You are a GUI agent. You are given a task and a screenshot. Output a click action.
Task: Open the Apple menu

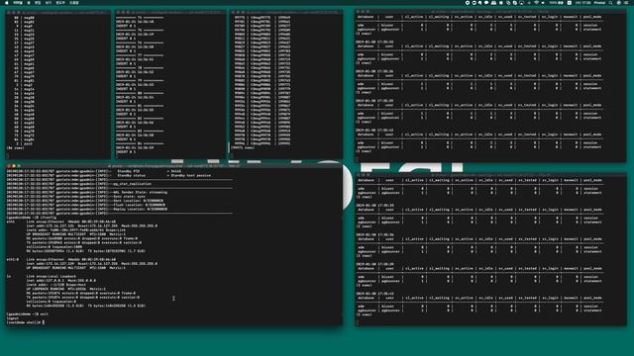point(7,2)
